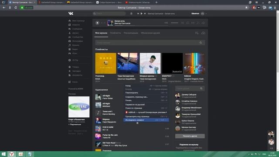Open the Тима Белорусских playlist cover
This screenshot has height=157, width=279.
coord(128,63)
